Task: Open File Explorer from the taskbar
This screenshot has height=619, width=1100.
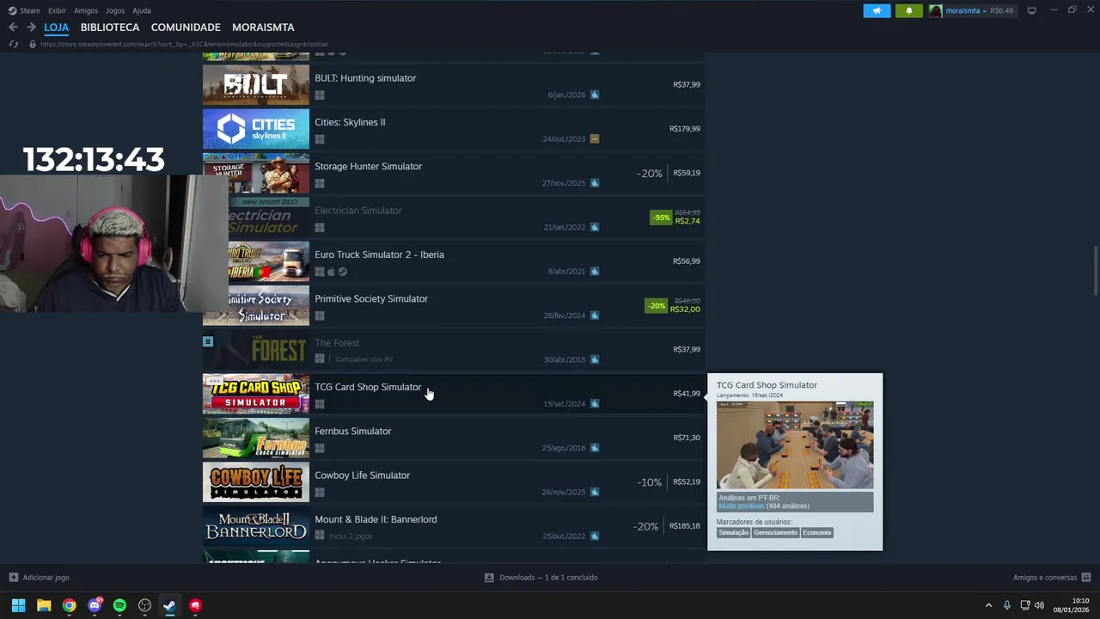Action: [44, 605]
